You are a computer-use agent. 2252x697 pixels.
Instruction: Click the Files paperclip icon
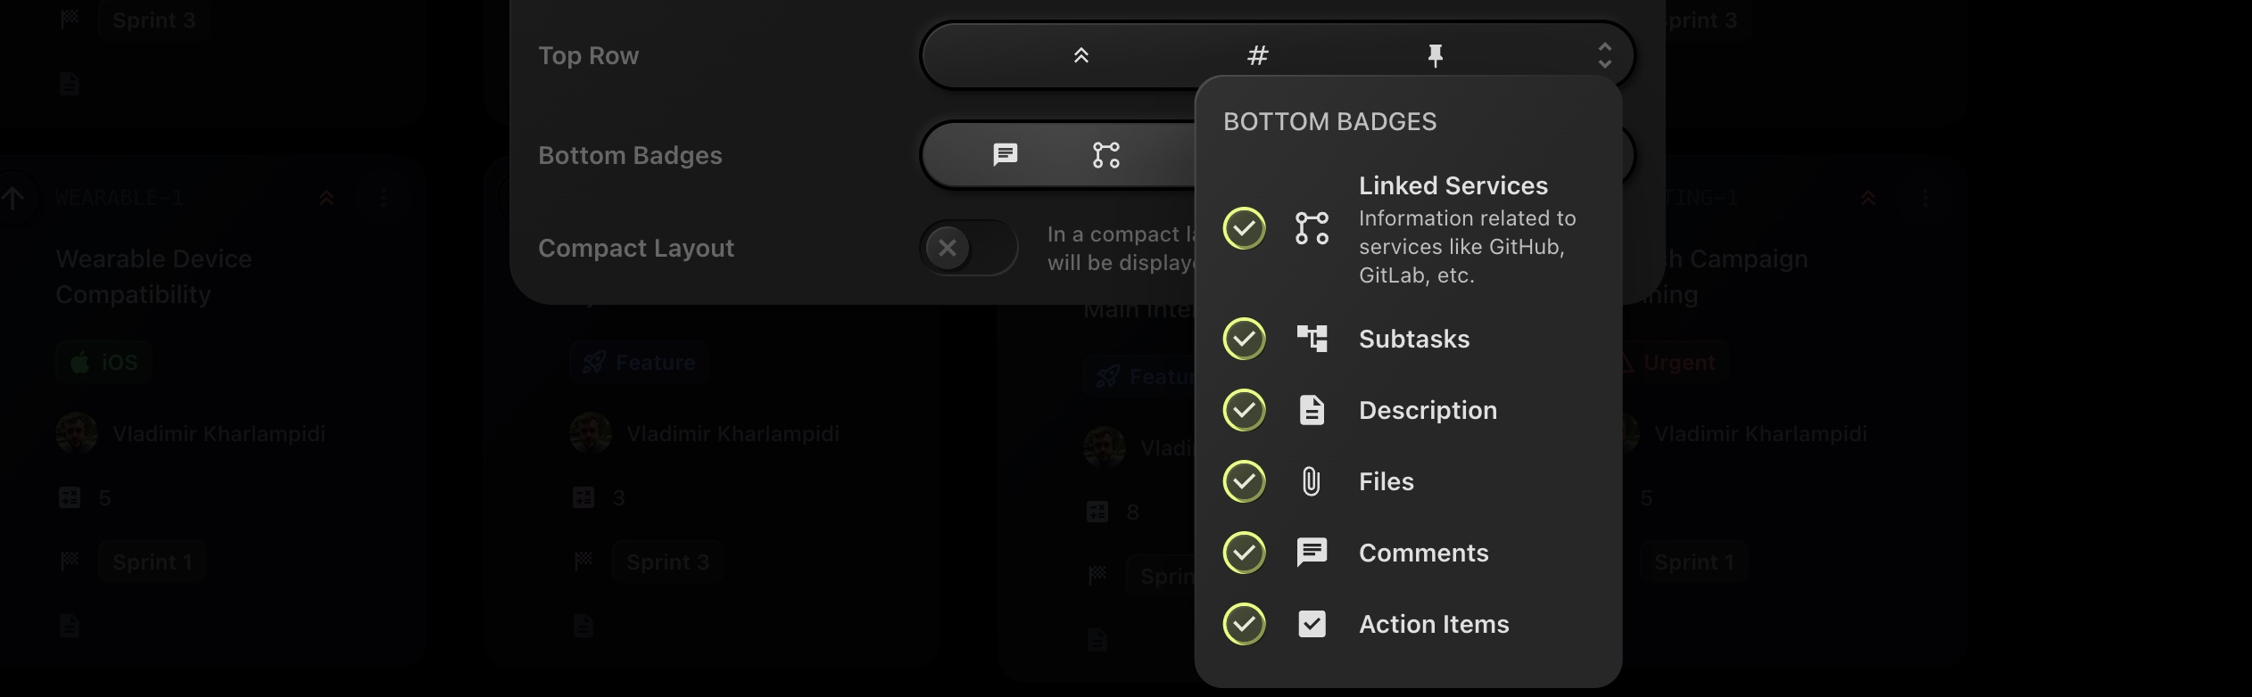coord(1312,481)
